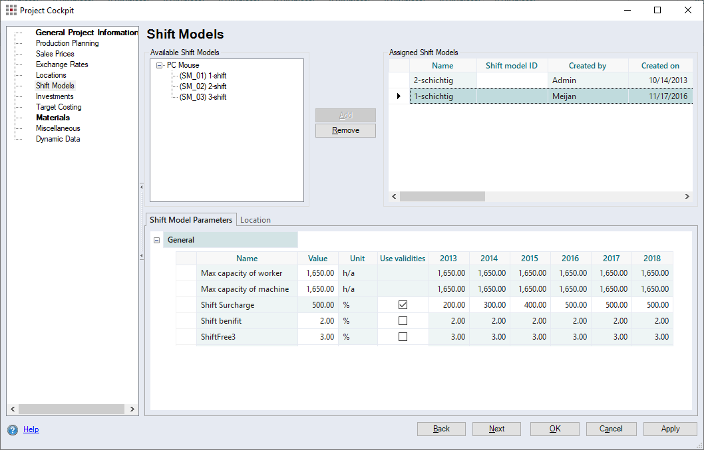Uncheck Use validities for Shift Surcharge
704x450 pixels.
[403, 305]
